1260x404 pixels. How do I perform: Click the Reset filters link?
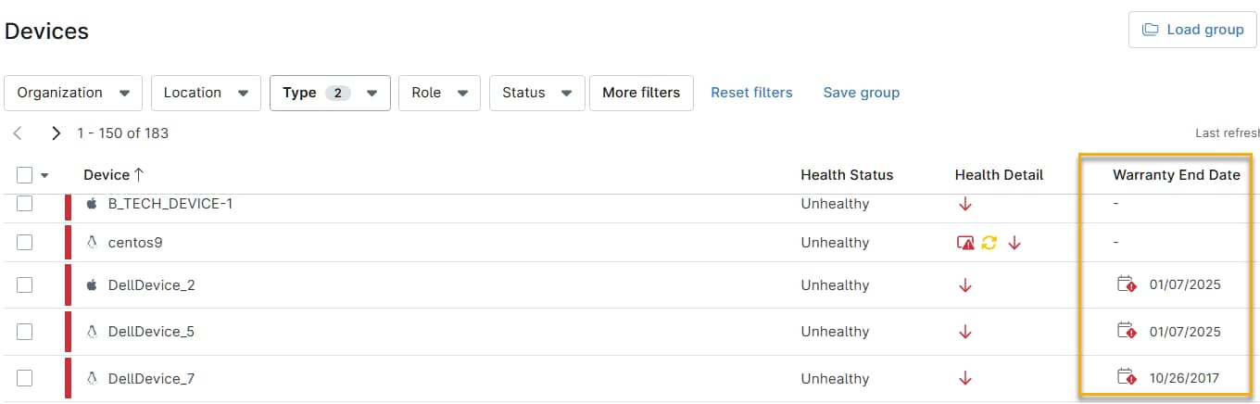pyautogui.click(x=751, y=93)
